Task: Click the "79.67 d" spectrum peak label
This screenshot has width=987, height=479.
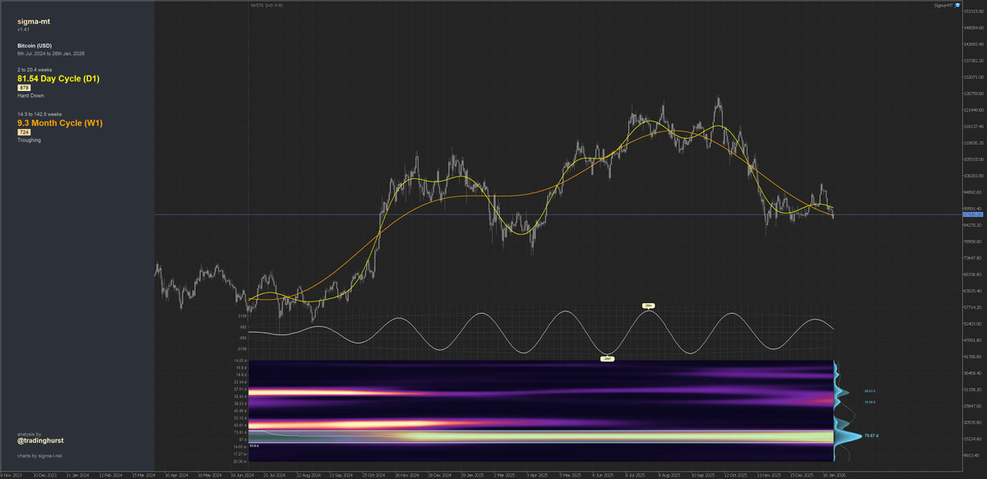Action: coord(873,436)
